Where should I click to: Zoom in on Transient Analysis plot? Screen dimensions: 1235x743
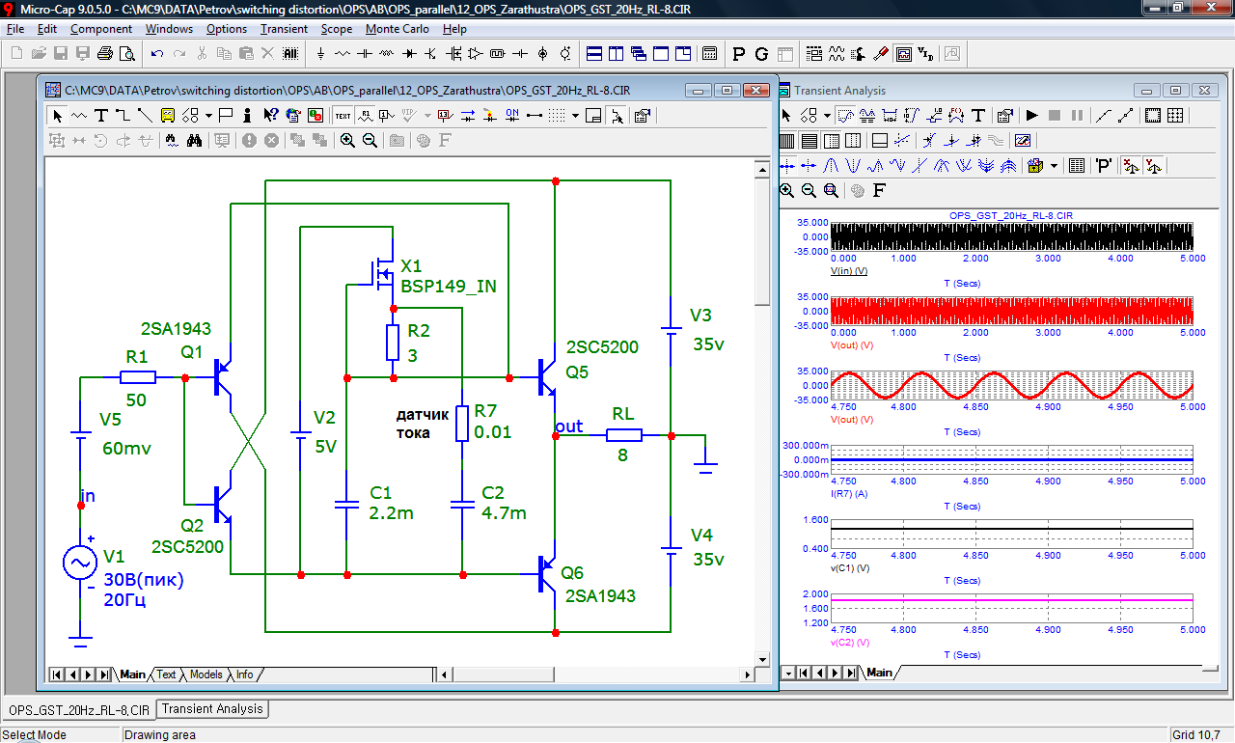point(786,190)
